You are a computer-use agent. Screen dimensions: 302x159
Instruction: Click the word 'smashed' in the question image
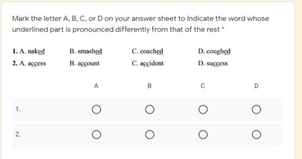pos(90,52)
